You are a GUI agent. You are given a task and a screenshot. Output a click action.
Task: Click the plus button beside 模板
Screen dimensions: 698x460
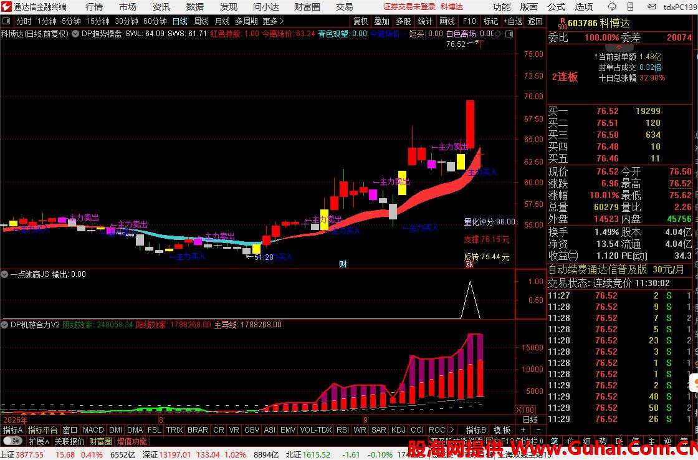click(x=523, y=430)
